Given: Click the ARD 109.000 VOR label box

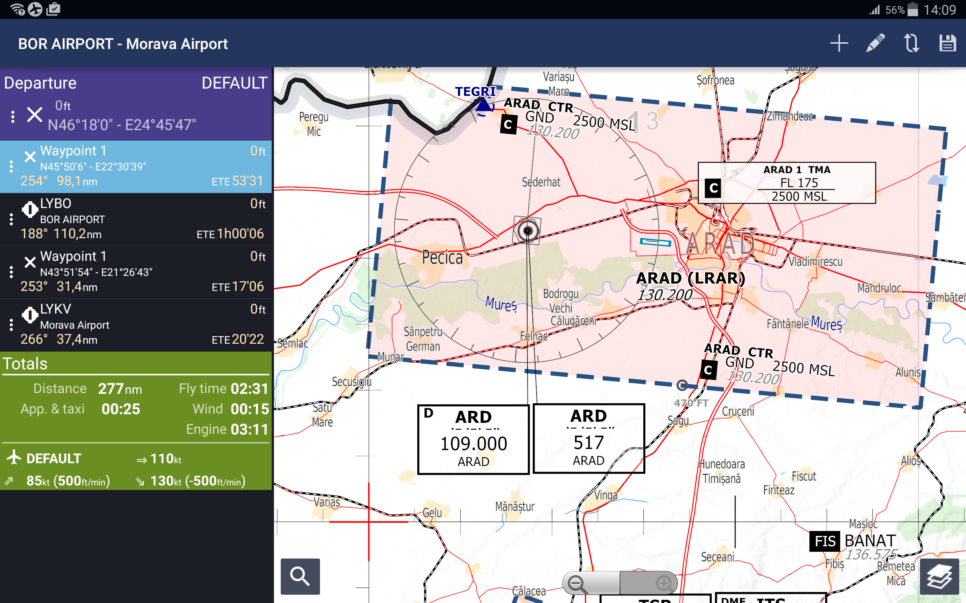Looking at the screenshot, I should (x=473, y=439).
